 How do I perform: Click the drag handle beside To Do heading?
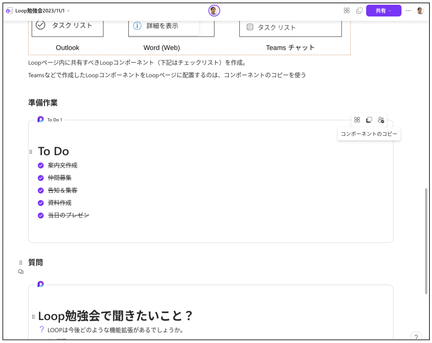click(31, 152)
